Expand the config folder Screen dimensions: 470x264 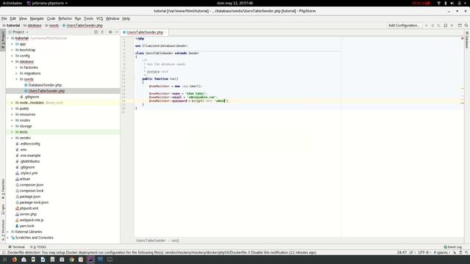pos(12,56)
